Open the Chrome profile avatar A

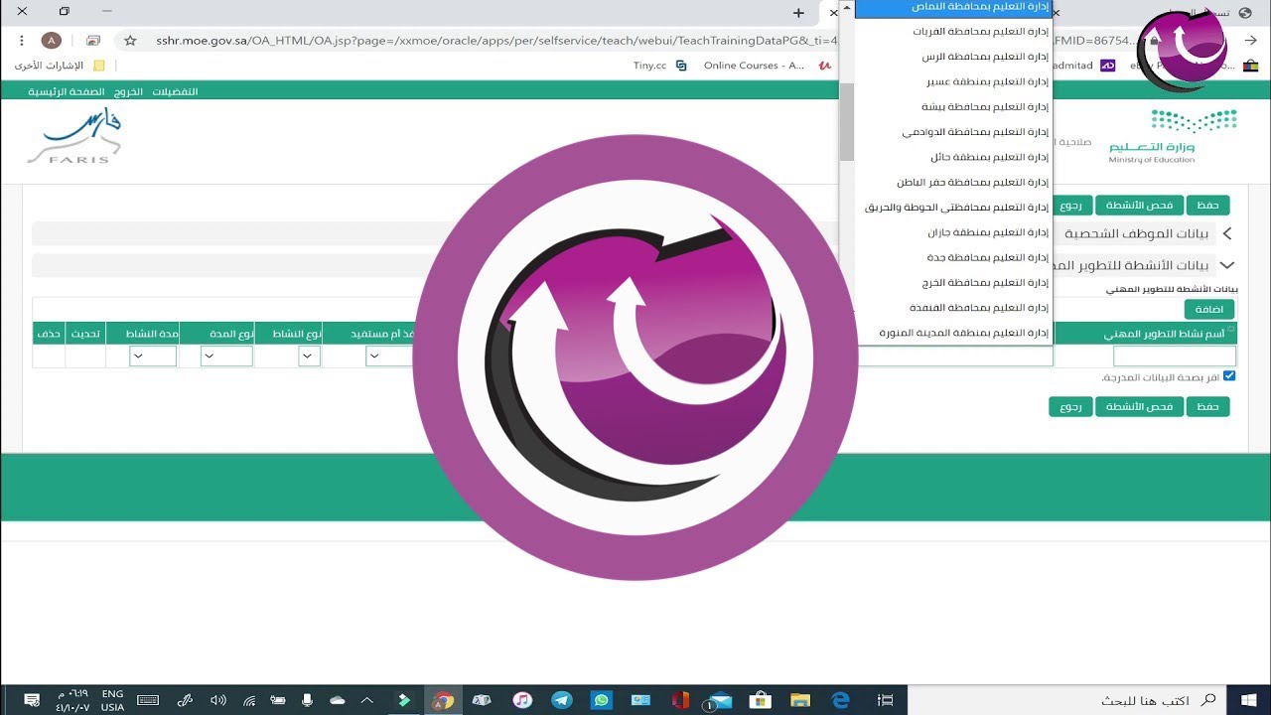pyautogui.click(x=52, y=41)
